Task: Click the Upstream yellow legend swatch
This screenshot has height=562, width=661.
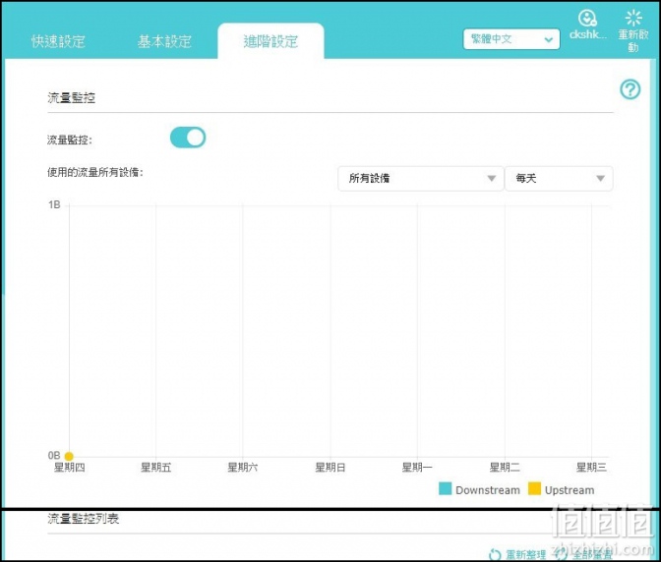Action: point(534,488)
